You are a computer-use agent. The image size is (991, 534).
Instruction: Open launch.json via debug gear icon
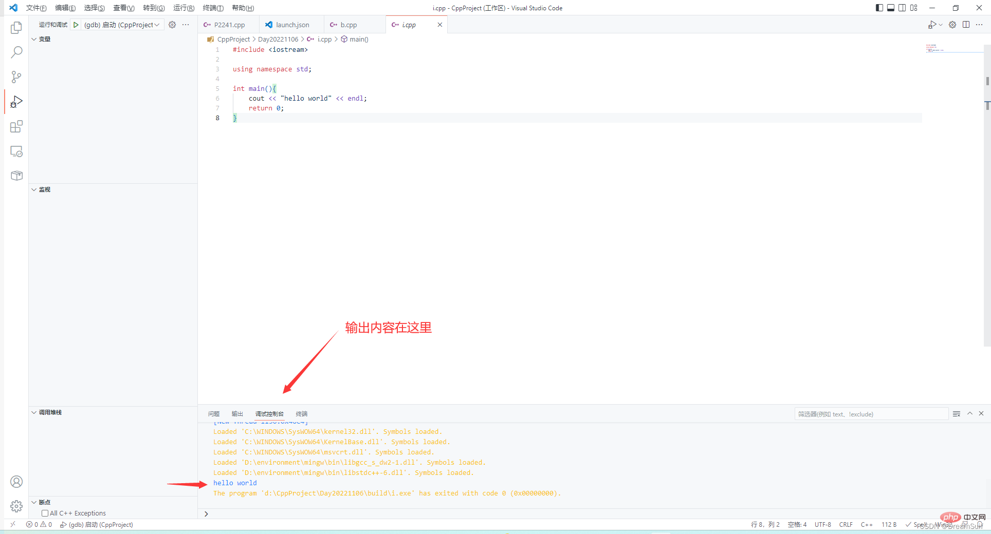[x=172, y=25]
